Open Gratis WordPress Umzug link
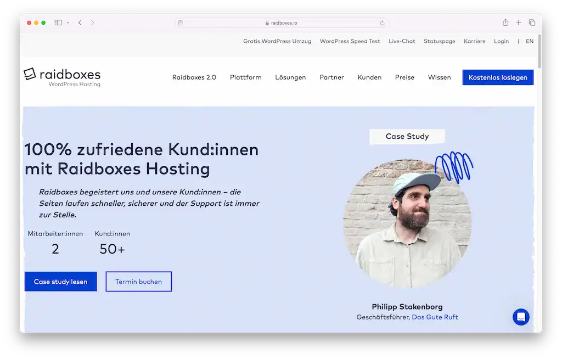 click(x=277, y=41)
